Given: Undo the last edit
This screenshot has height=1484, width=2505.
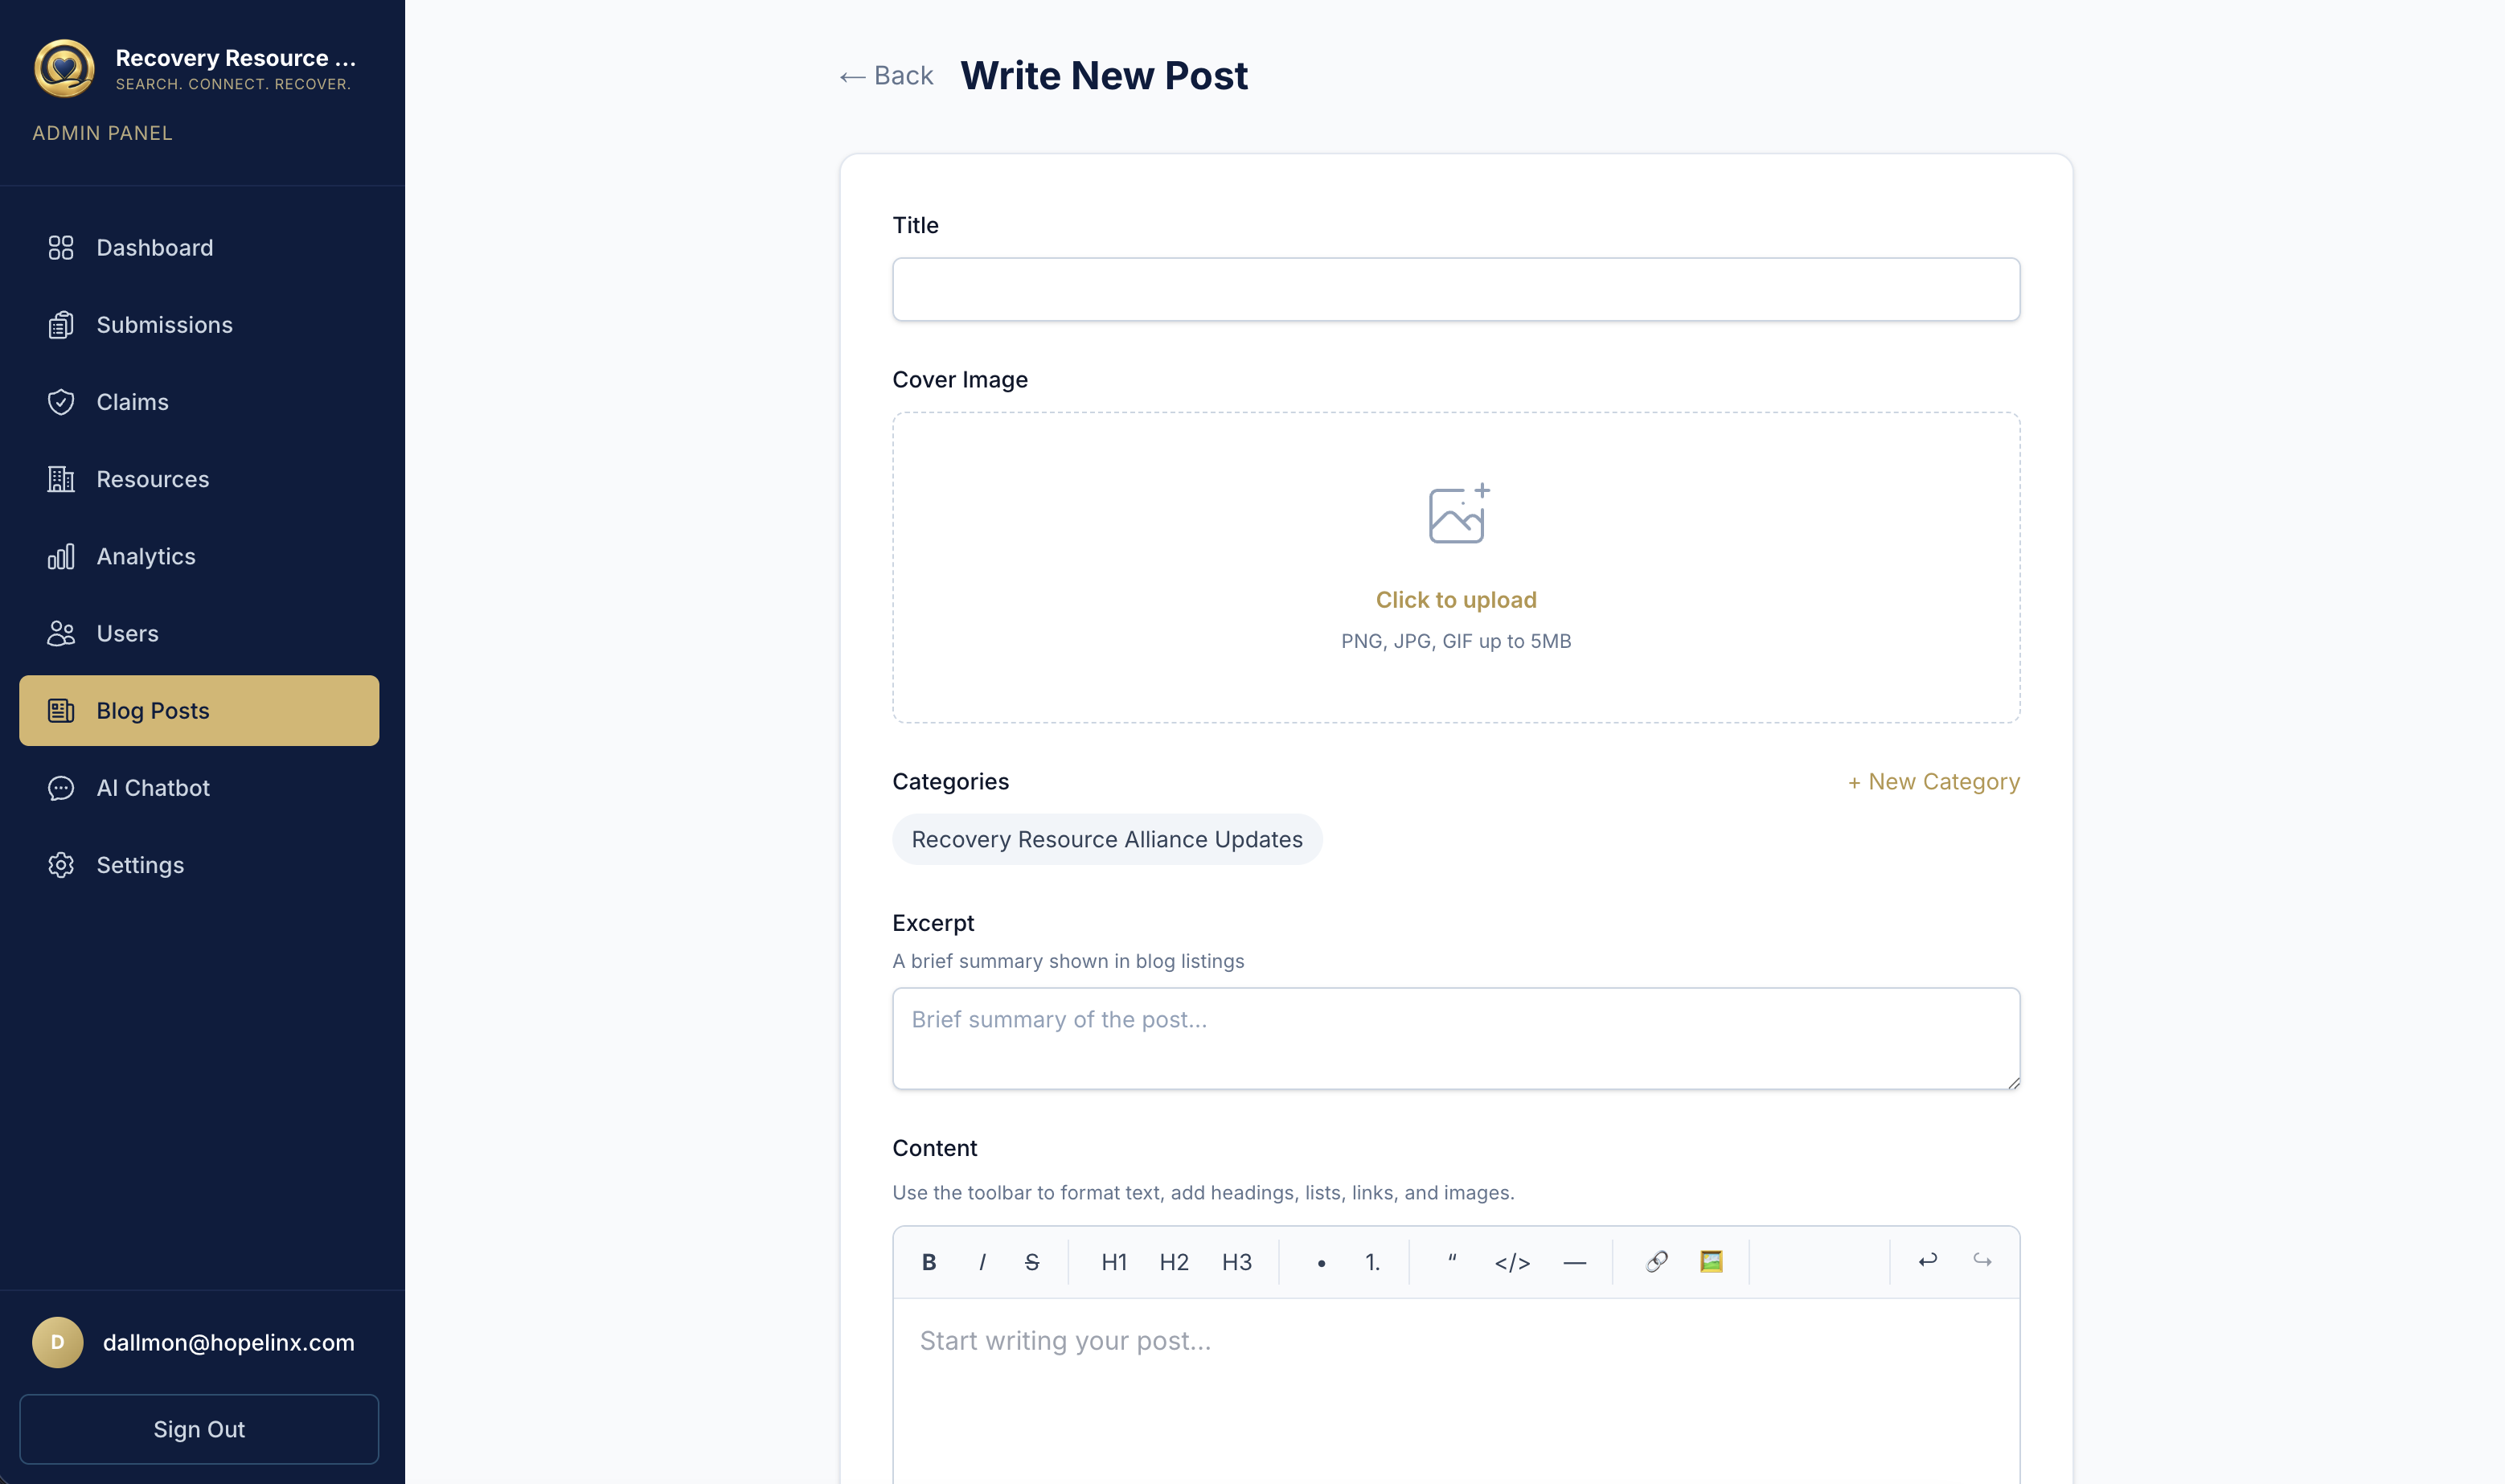Looking at the screenshot, I should (1927, 1260).
